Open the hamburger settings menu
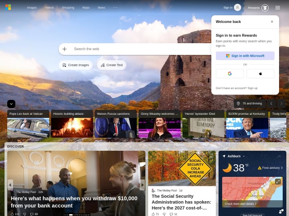 (x=278, y=8)
